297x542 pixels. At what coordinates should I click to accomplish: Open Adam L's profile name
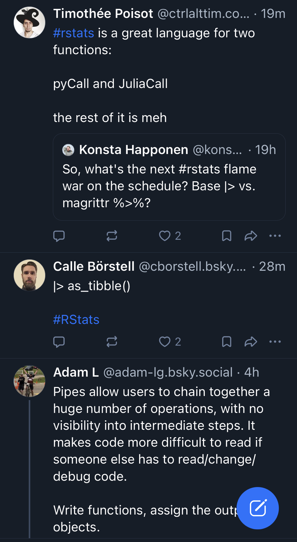76,372
